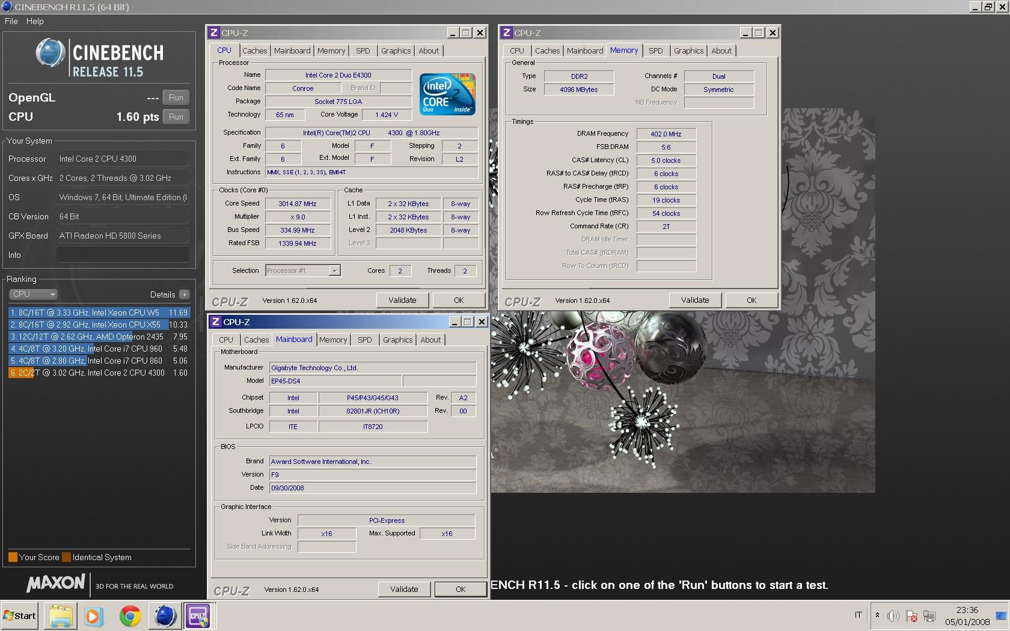
Task: Run the OpenGL benchmark
Action: [x=176, y=97]
